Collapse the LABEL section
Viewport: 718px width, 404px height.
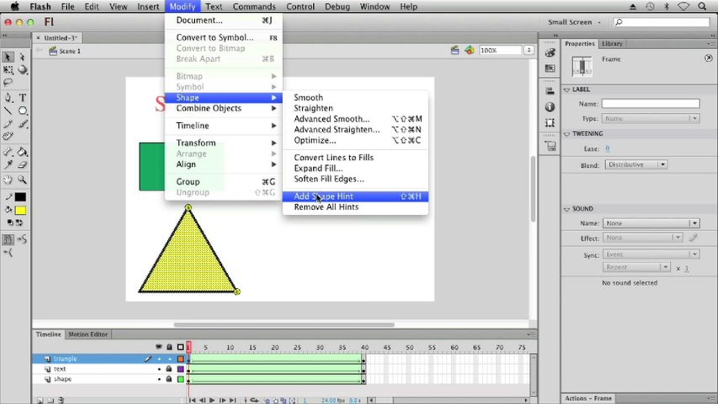pyautogui.click(x=567, y=90)
